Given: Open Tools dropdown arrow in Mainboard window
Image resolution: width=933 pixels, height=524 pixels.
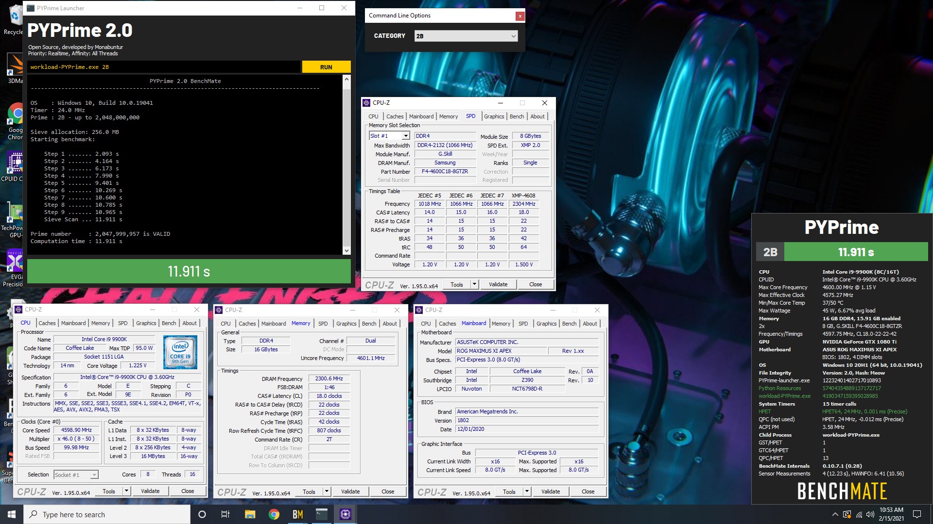Looking at the screenshot, I should 527,491.
